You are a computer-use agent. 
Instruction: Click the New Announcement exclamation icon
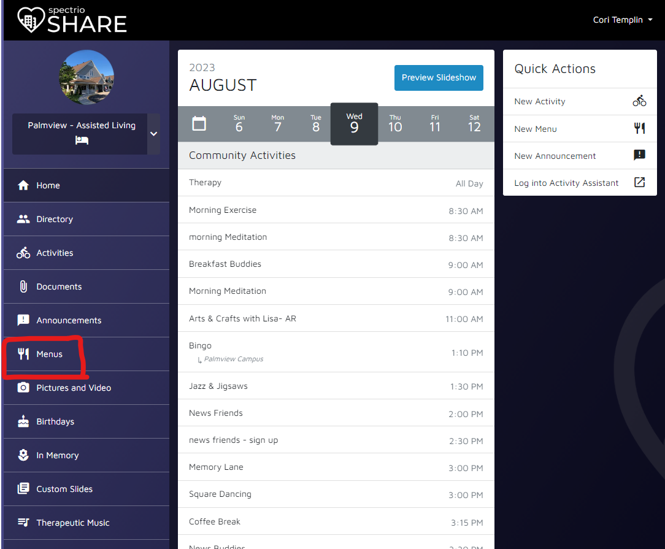pyautogui.click(x=639, y=155)
